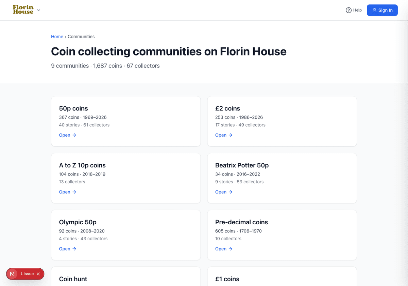Image resolution: width=408 pixels, height=286 pixels.
Task: Click the £1 coins card title
Action: click(227, 279)
